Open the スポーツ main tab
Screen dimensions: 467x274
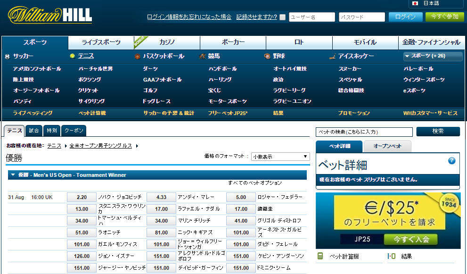coord(35,42)
